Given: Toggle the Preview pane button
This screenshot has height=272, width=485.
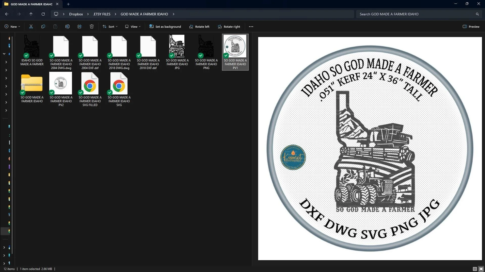Looking at the screenshot, I should click(x=471, y=26).
